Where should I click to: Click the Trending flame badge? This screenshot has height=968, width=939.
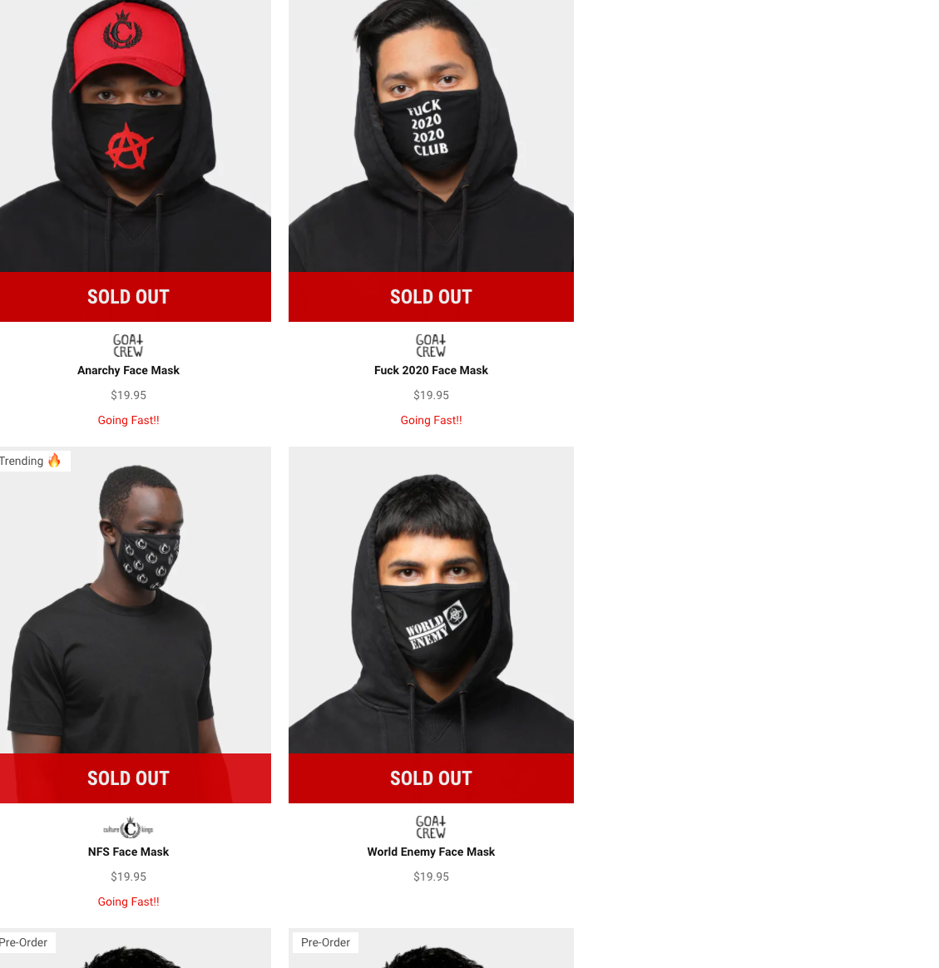pyautogui.click(x=31, y=462)
